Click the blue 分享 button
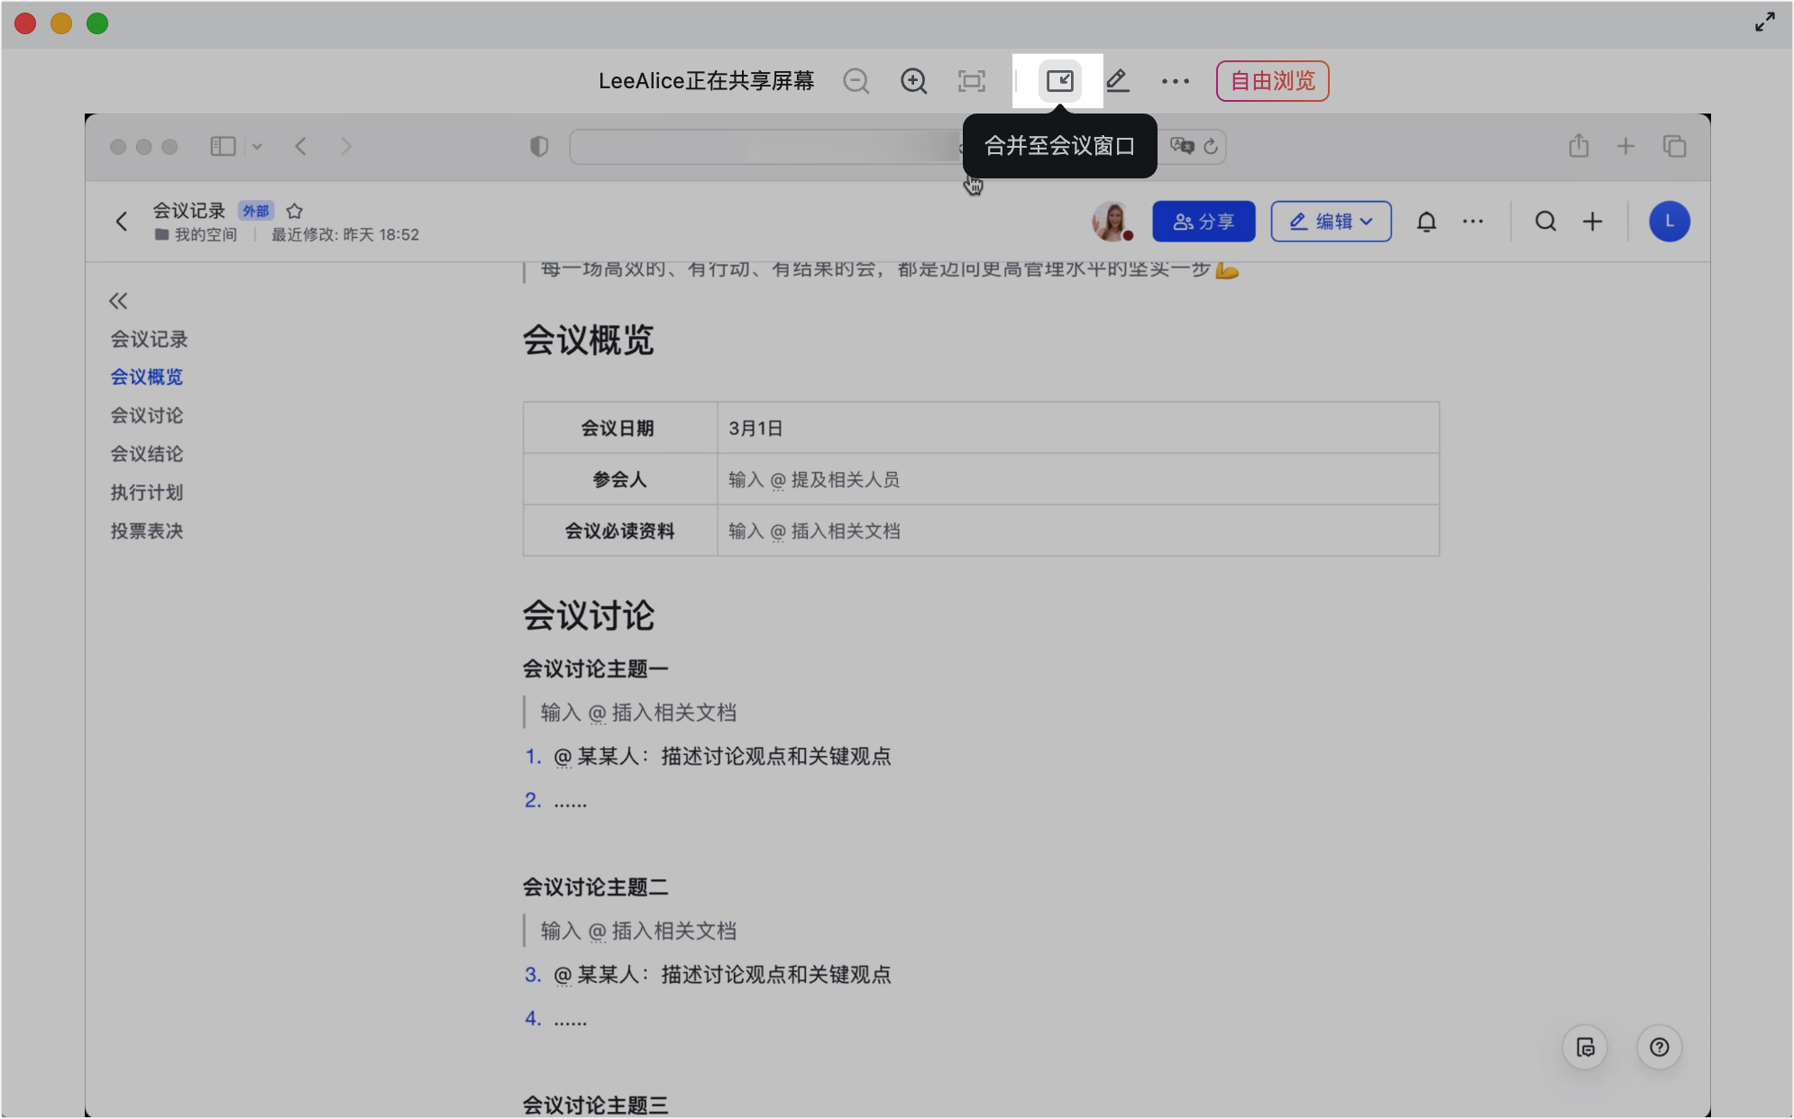Viewport: 1794px width, 1119px height. [1203, 222]
